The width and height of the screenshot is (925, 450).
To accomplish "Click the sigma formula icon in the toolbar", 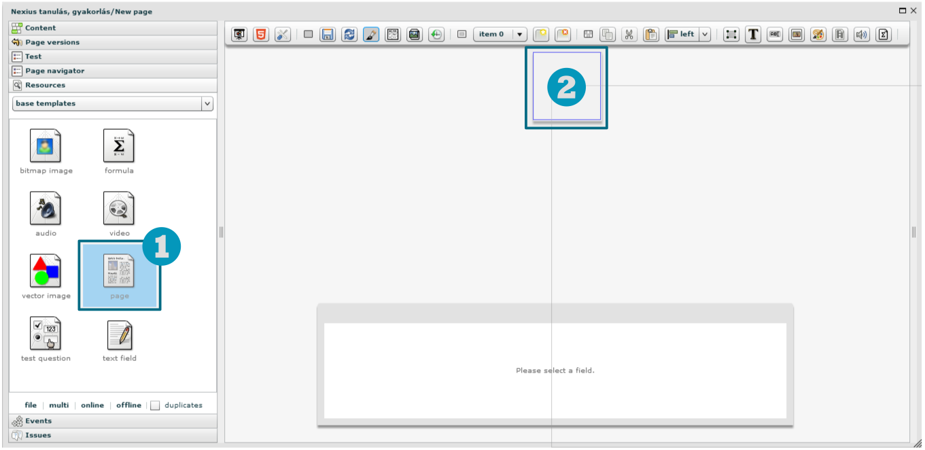I will pyautogui.click(x=883, y=34).
